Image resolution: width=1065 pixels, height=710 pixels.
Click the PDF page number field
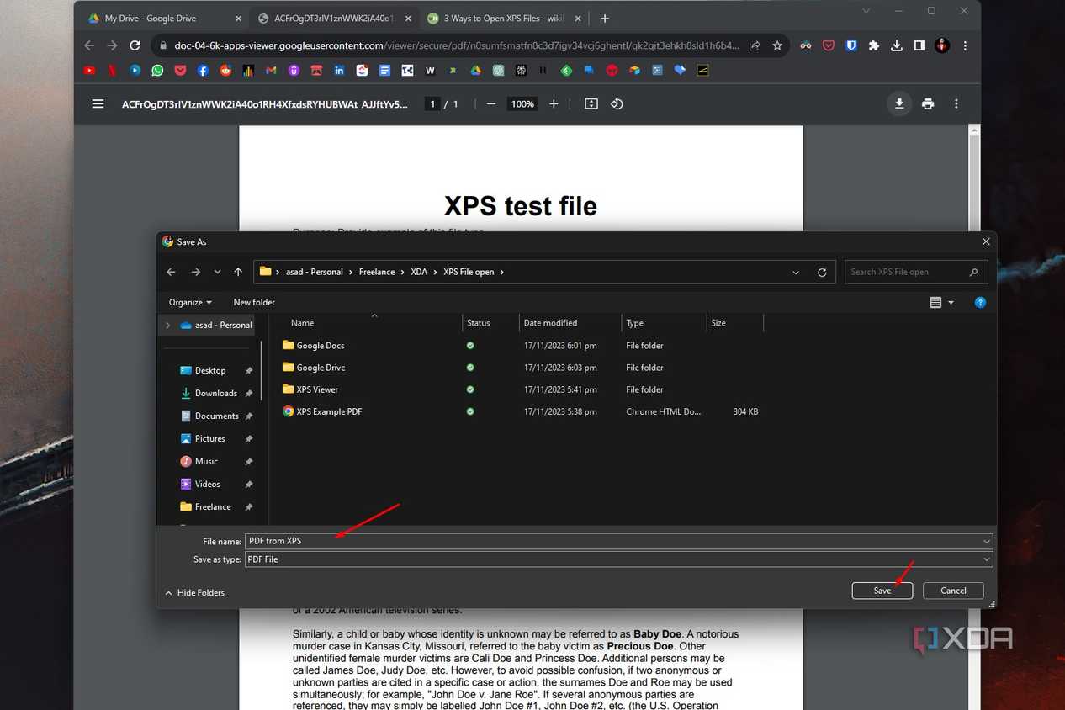(x=432, y=103)
